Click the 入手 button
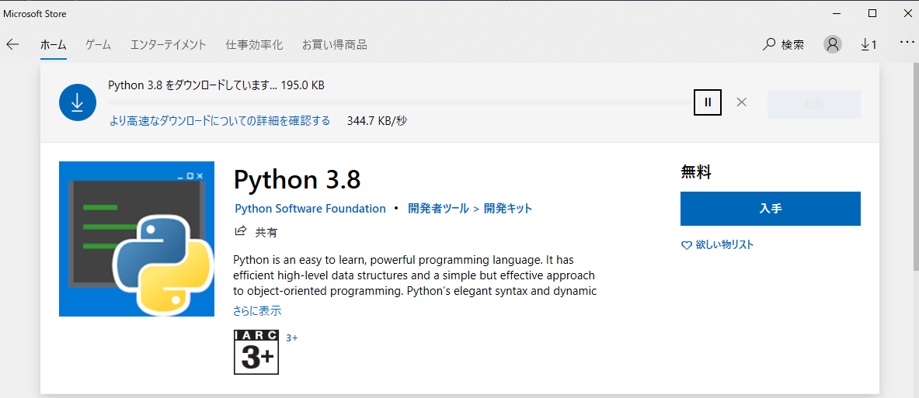 point(770,209)
